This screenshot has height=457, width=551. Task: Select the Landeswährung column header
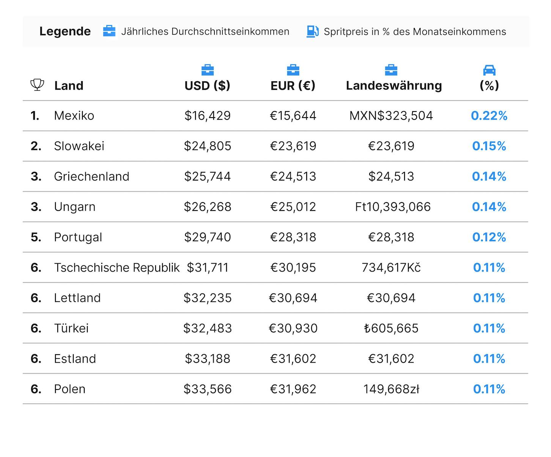click(394, 86)
